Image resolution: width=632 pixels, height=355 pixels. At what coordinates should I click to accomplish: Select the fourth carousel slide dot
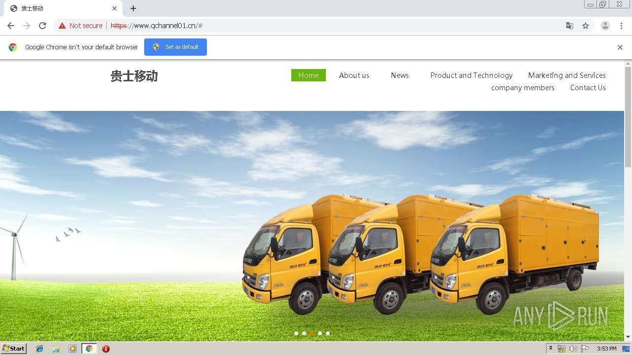[320, 333]
